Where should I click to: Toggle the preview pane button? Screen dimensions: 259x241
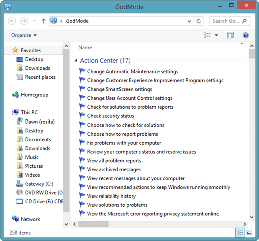pyautogui.click(x=230, y=35)
